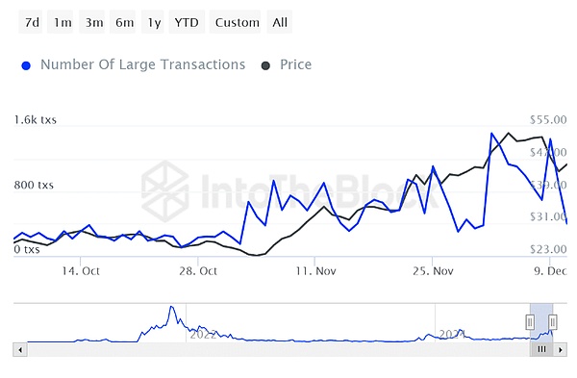The width and height of the screenshot is (577, 378).
Task: Click the scrollbar left arrow
Action: [20, 349]
